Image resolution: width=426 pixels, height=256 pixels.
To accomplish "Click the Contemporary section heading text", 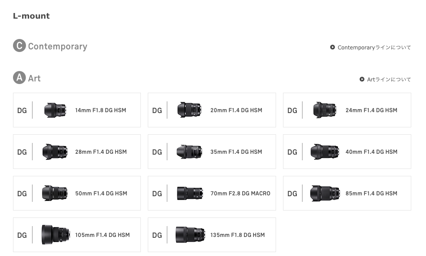I will tap(58, 46).
